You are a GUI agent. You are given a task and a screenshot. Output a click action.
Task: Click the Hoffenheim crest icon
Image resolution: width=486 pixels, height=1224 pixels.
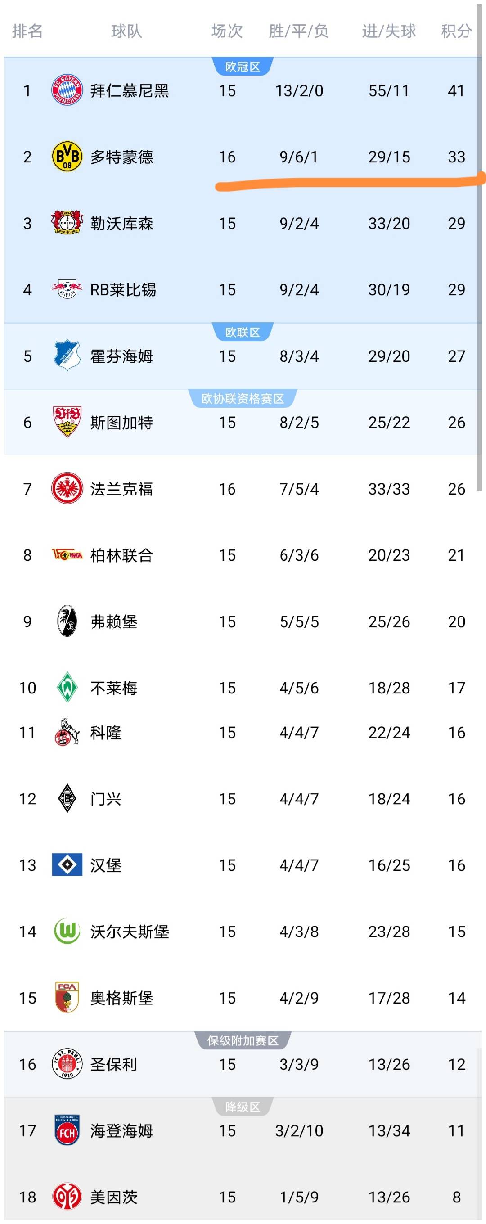coord(67,356)
